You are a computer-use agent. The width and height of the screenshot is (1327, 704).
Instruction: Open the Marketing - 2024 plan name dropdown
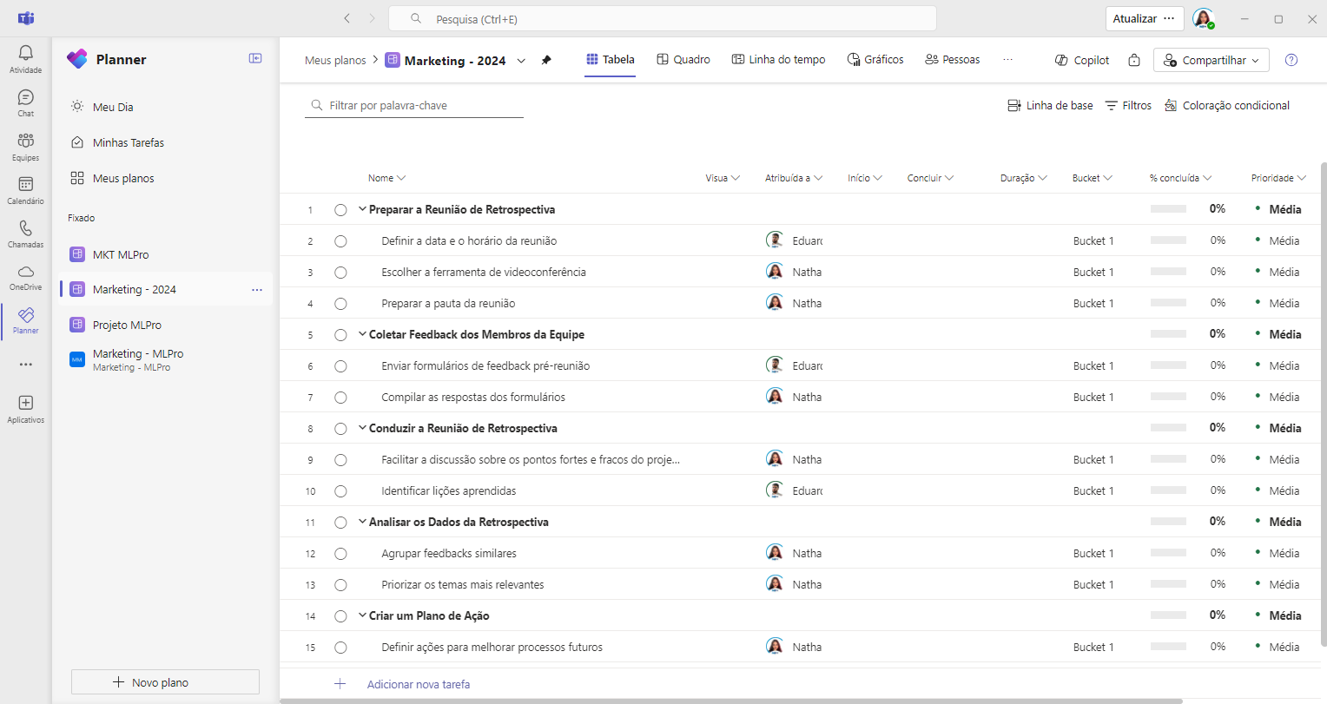click(x=521, y=61)
